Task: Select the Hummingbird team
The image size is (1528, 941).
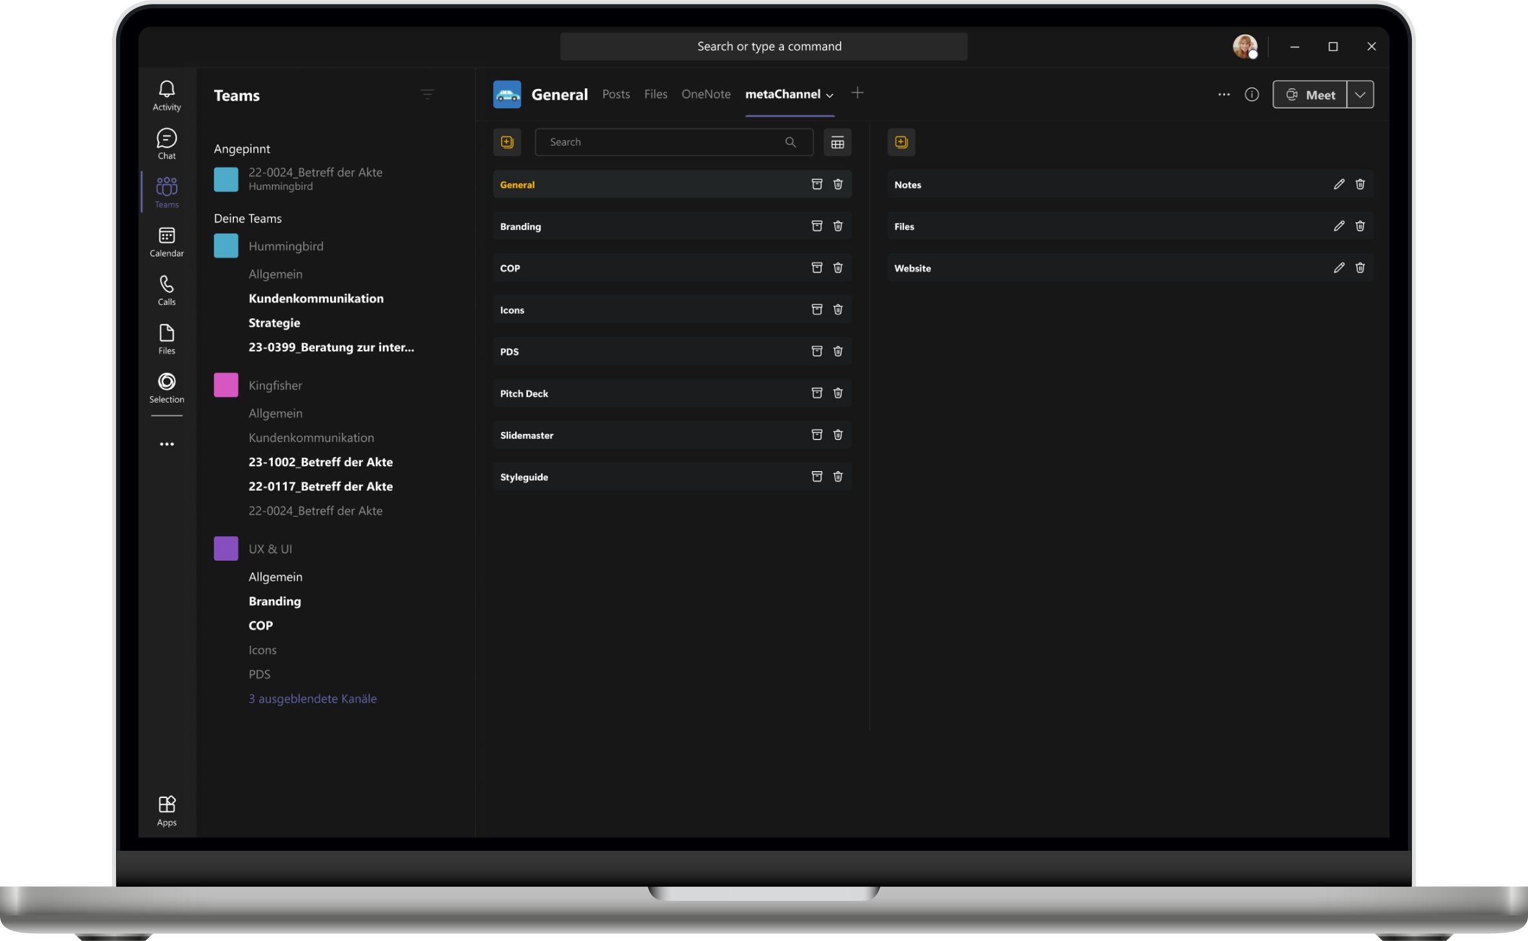Action: point(286,246)
